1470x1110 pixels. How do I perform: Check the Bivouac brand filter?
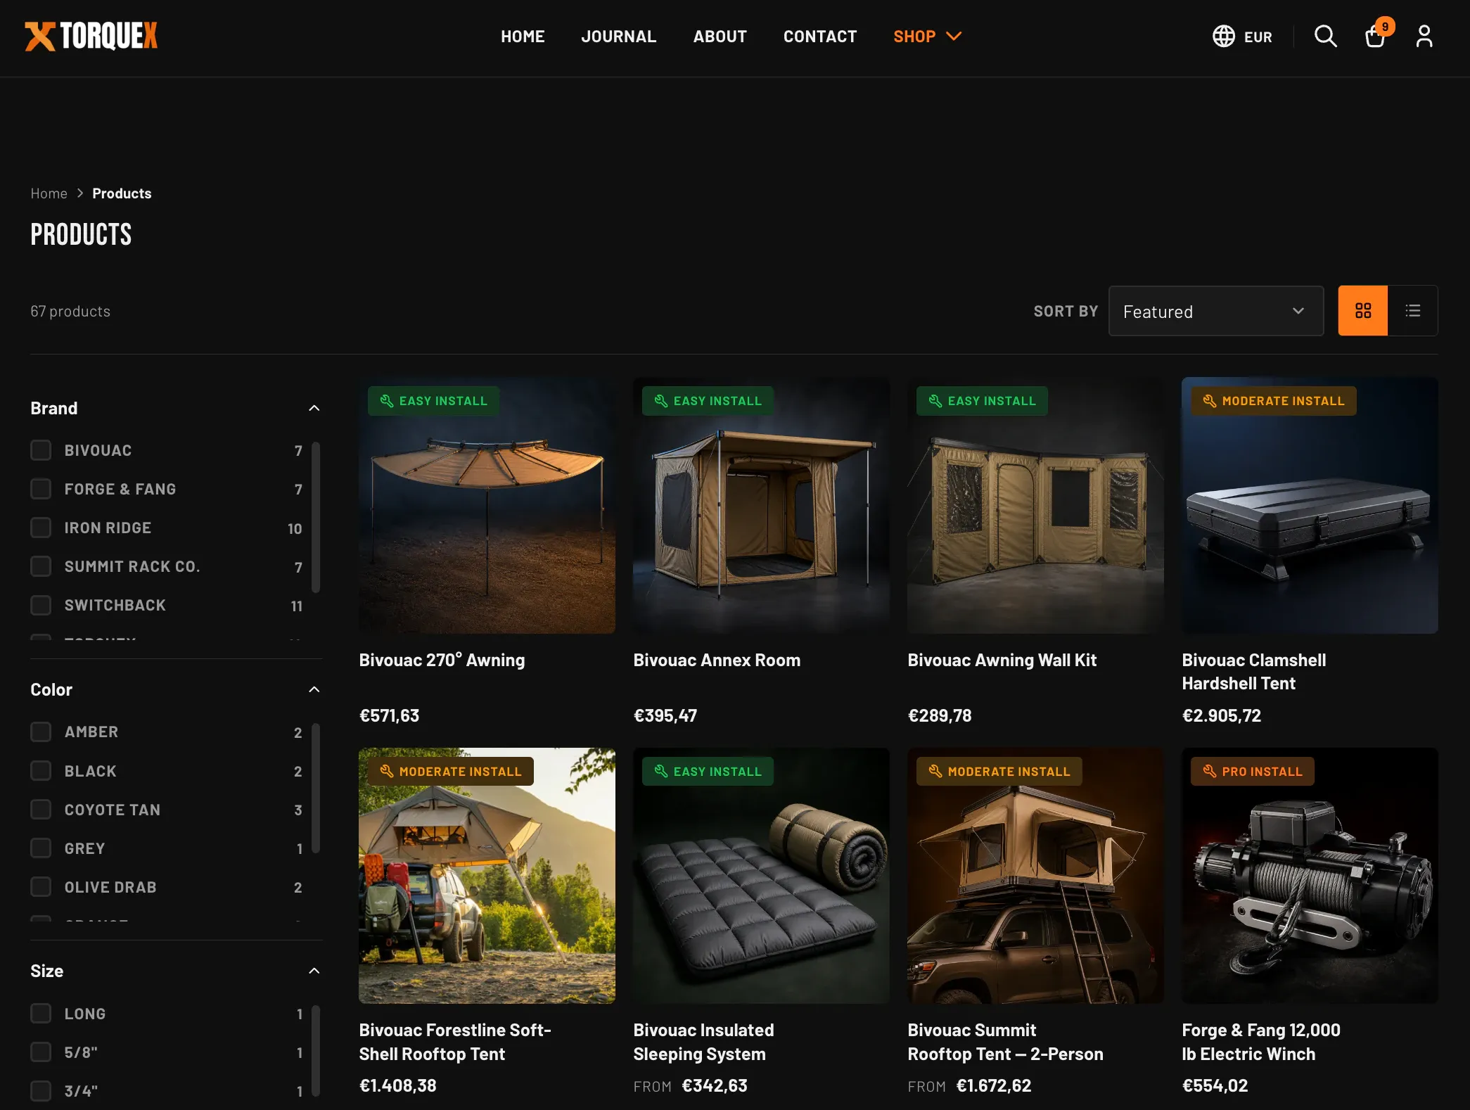point(41,450)
